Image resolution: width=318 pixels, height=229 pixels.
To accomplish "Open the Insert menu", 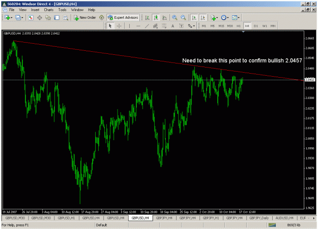I will pos(35,10).
